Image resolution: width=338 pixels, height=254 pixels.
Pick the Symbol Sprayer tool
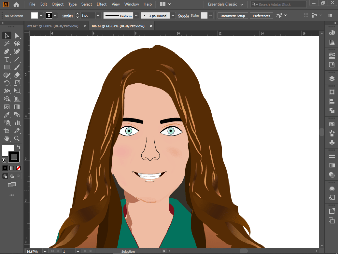pyautogui.click(x=7, y=123)
